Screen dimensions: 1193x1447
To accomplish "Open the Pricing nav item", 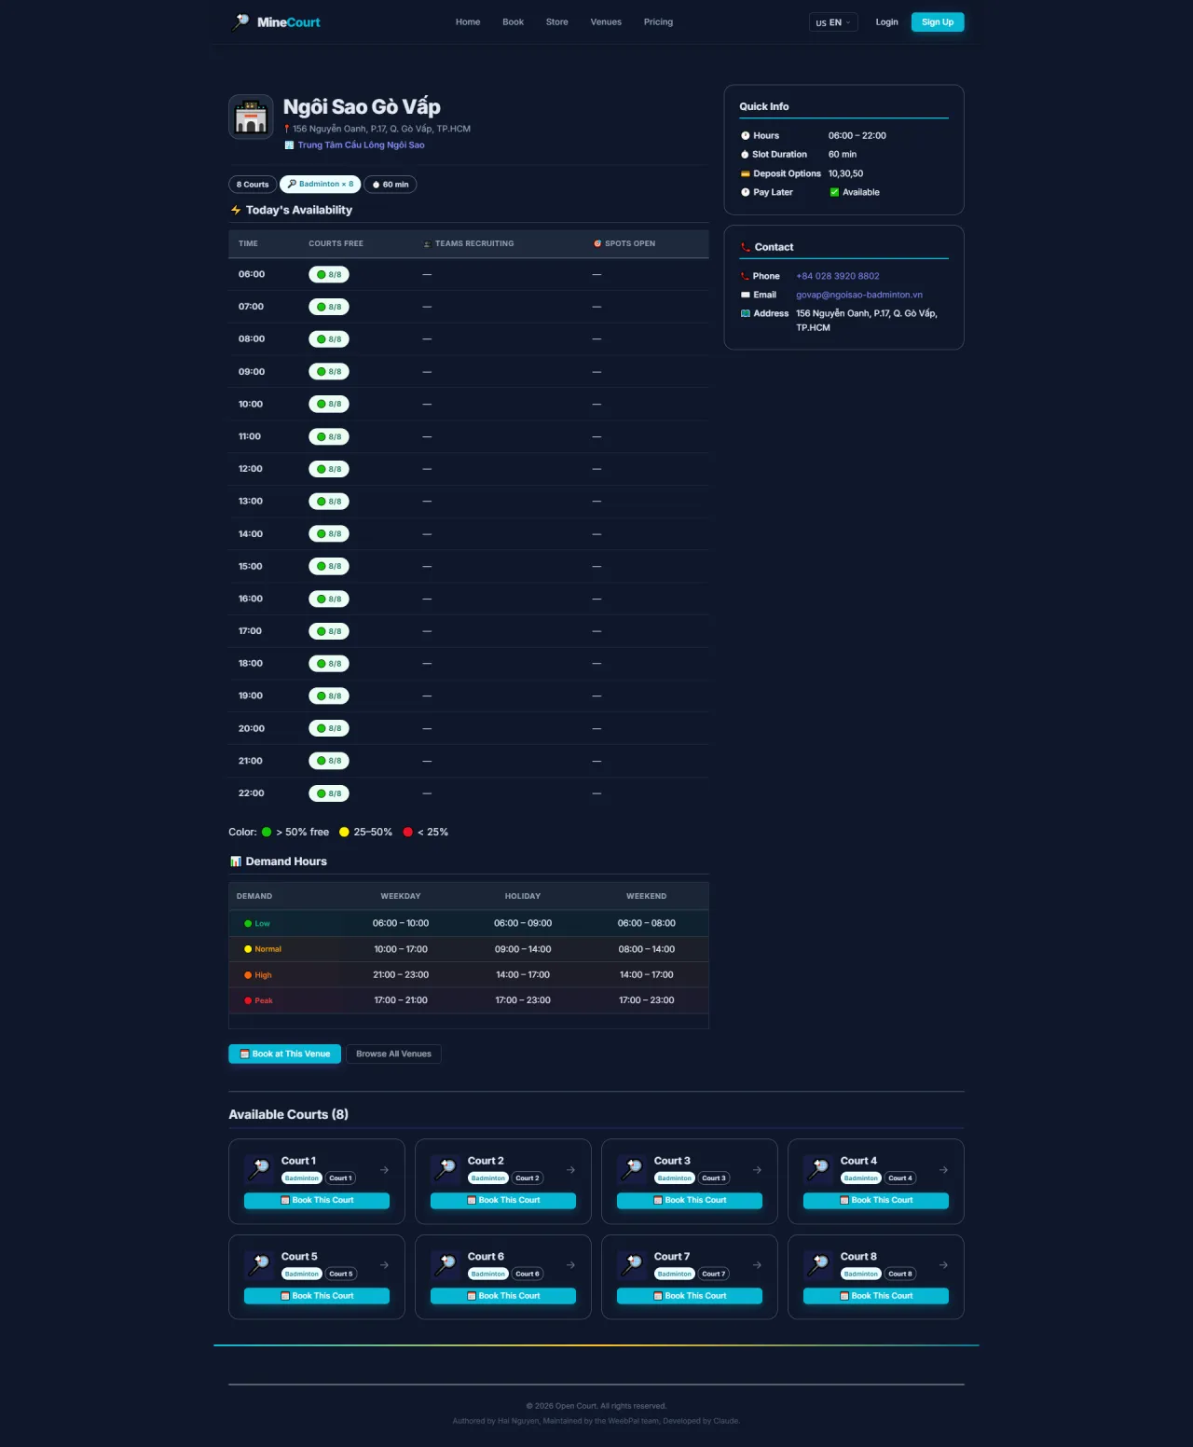I will pyautogui.click(x=658, y=22).
